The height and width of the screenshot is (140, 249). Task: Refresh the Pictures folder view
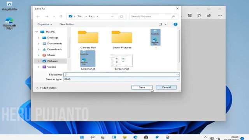click(121, 16)
